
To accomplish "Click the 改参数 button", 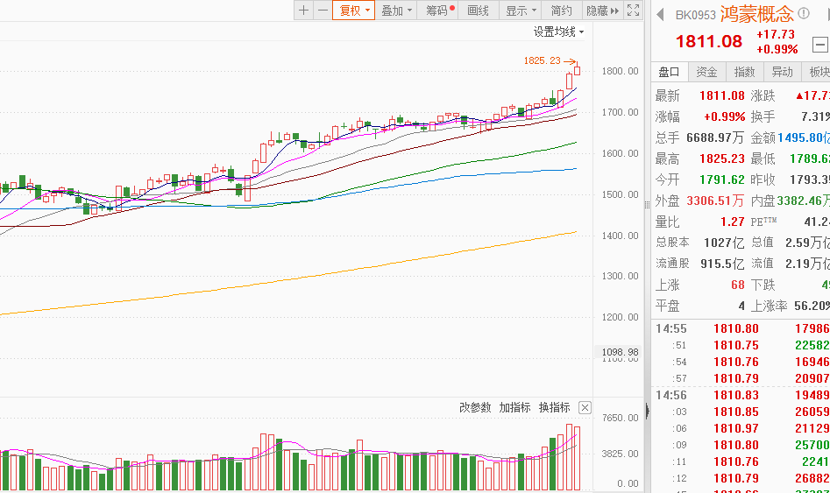I will (x=475, y=408).
